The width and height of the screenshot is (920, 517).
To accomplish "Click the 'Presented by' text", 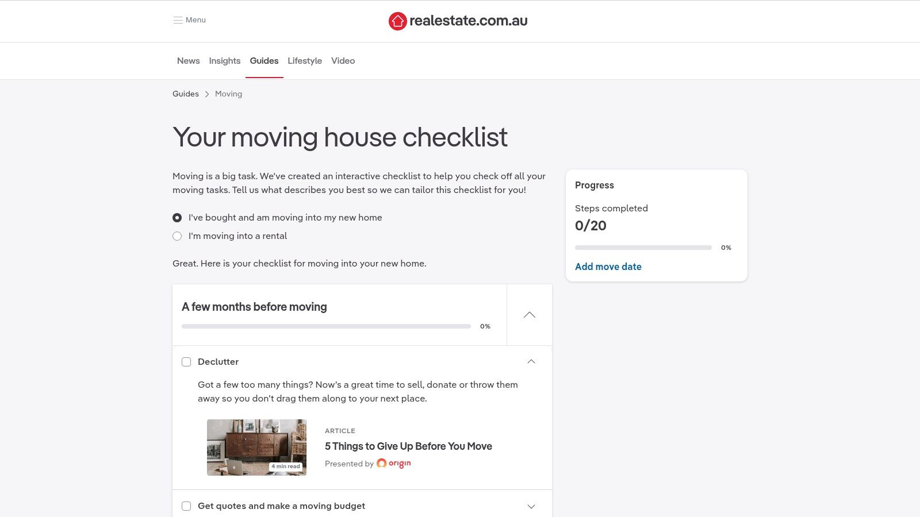I will click(349, 464).
